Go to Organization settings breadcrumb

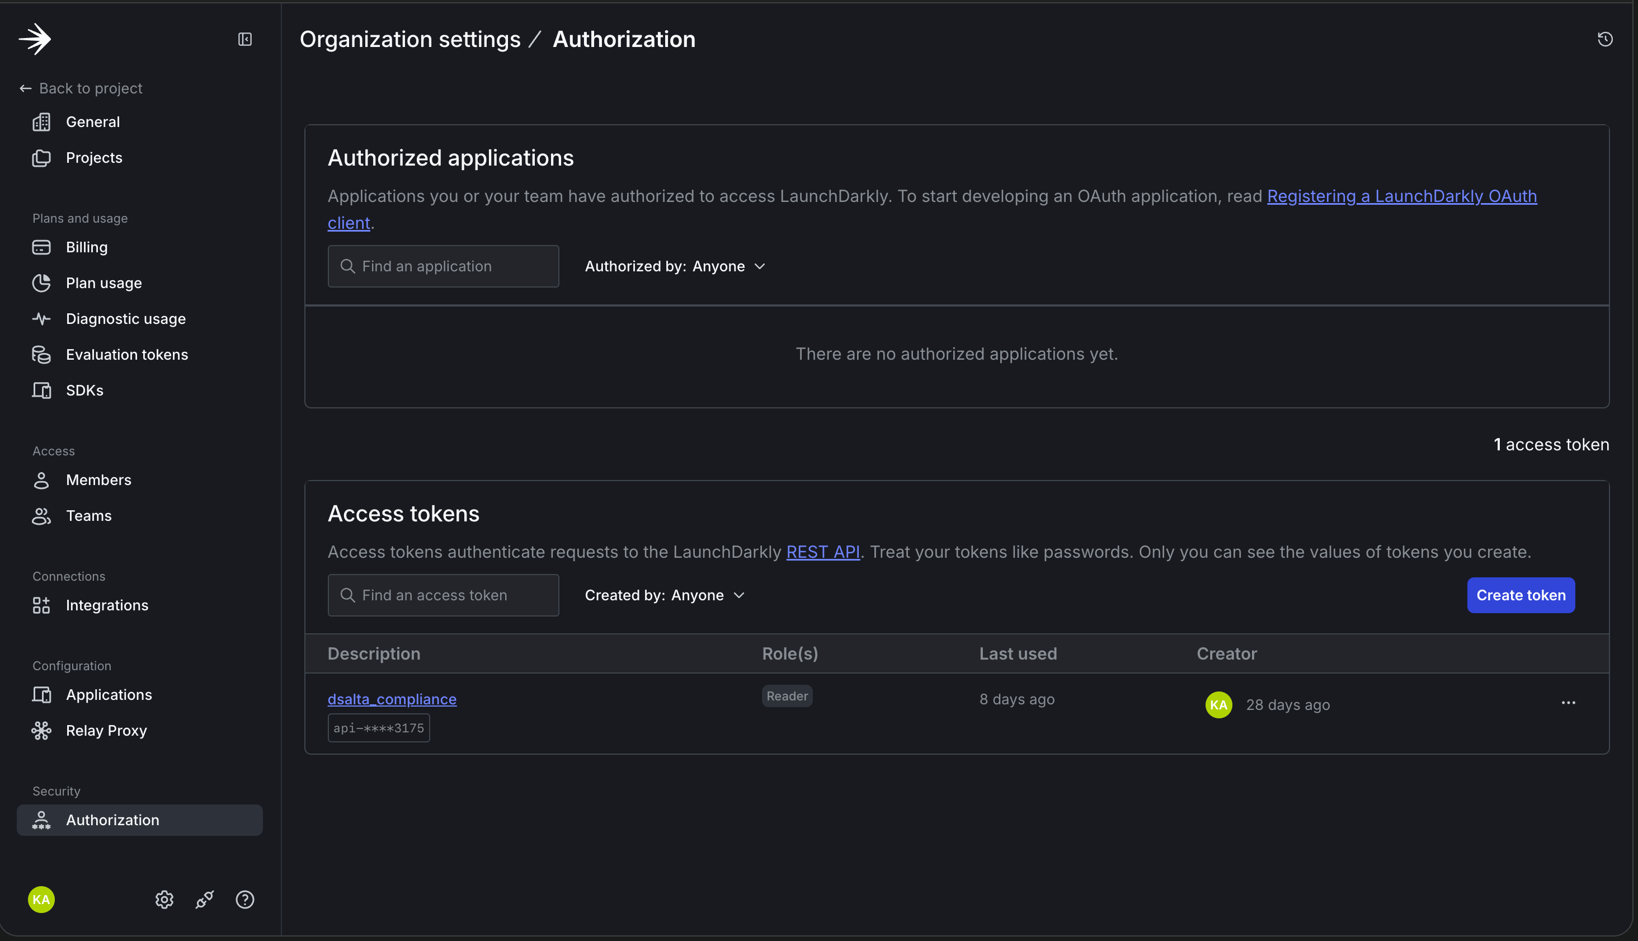(410, 39)
